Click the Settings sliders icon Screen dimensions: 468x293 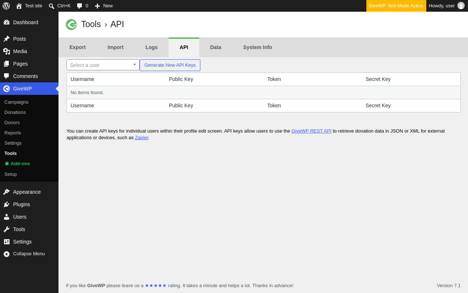coord(7,242)
